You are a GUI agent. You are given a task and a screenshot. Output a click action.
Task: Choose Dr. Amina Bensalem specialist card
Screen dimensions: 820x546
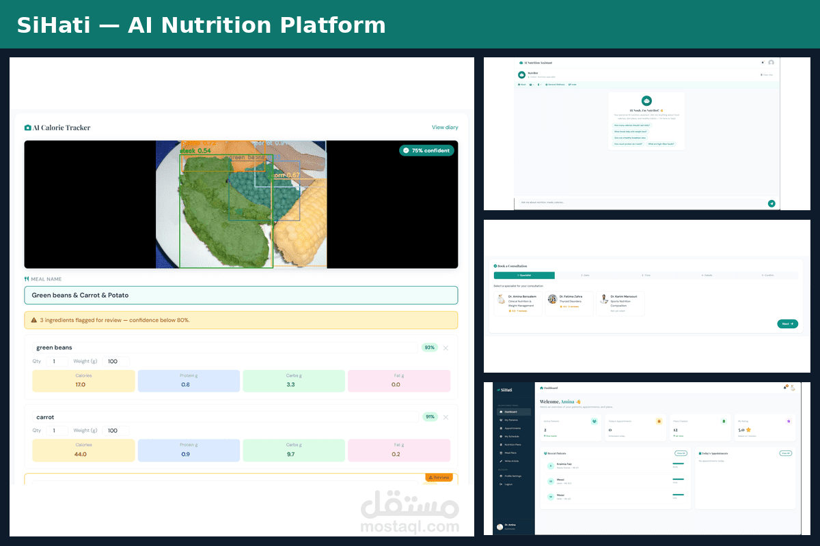coord(519,303)
